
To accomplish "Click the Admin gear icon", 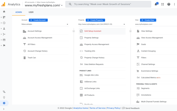I will (x=4, y=103).
